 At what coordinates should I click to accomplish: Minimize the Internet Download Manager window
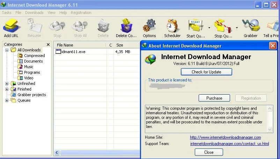pos(258,5)
